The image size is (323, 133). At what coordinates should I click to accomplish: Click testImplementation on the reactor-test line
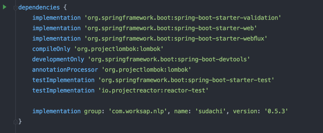click(x=64, y=90)
